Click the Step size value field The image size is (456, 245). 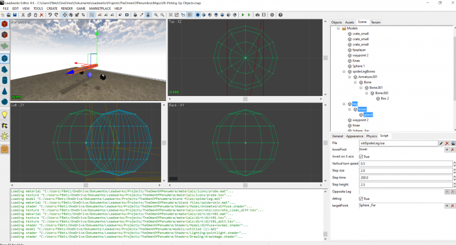401,171
